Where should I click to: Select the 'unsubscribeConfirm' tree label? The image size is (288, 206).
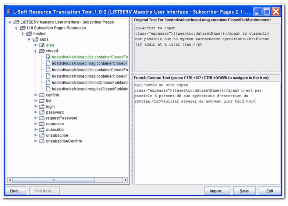[x=64, y=141]
